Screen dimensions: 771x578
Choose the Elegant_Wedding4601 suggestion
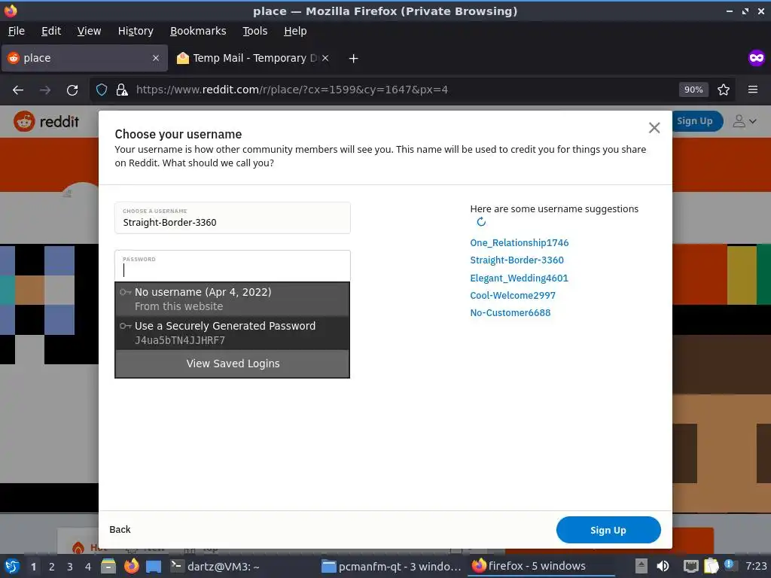tap(519, 278)
